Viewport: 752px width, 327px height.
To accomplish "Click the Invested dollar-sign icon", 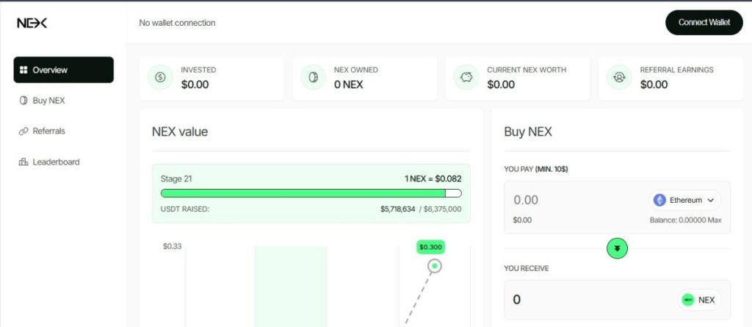I will [160, 77].
